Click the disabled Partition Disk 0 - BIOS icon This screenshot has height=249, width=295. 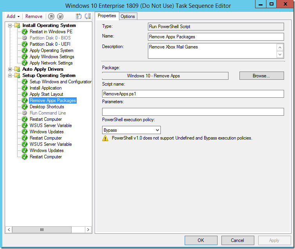[x=25, y=38]
